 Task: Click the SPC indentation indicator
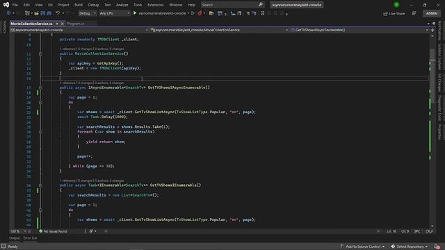click(x=417, y=231)
